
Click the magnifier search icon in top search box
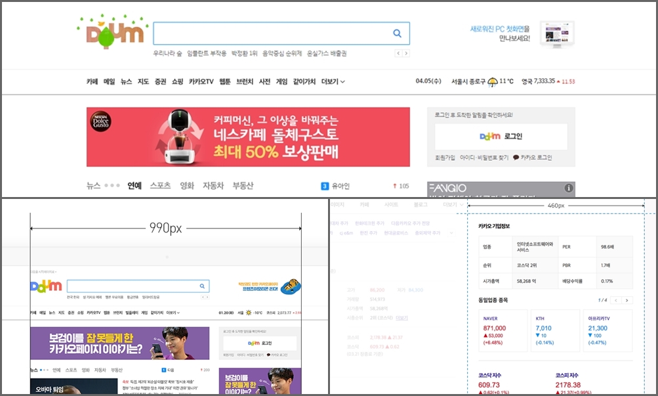pyautogui.click(x=397, y=33)
